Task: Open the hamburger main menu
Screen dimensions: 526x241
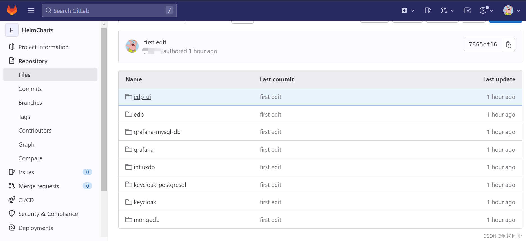Action: point(31,10)
